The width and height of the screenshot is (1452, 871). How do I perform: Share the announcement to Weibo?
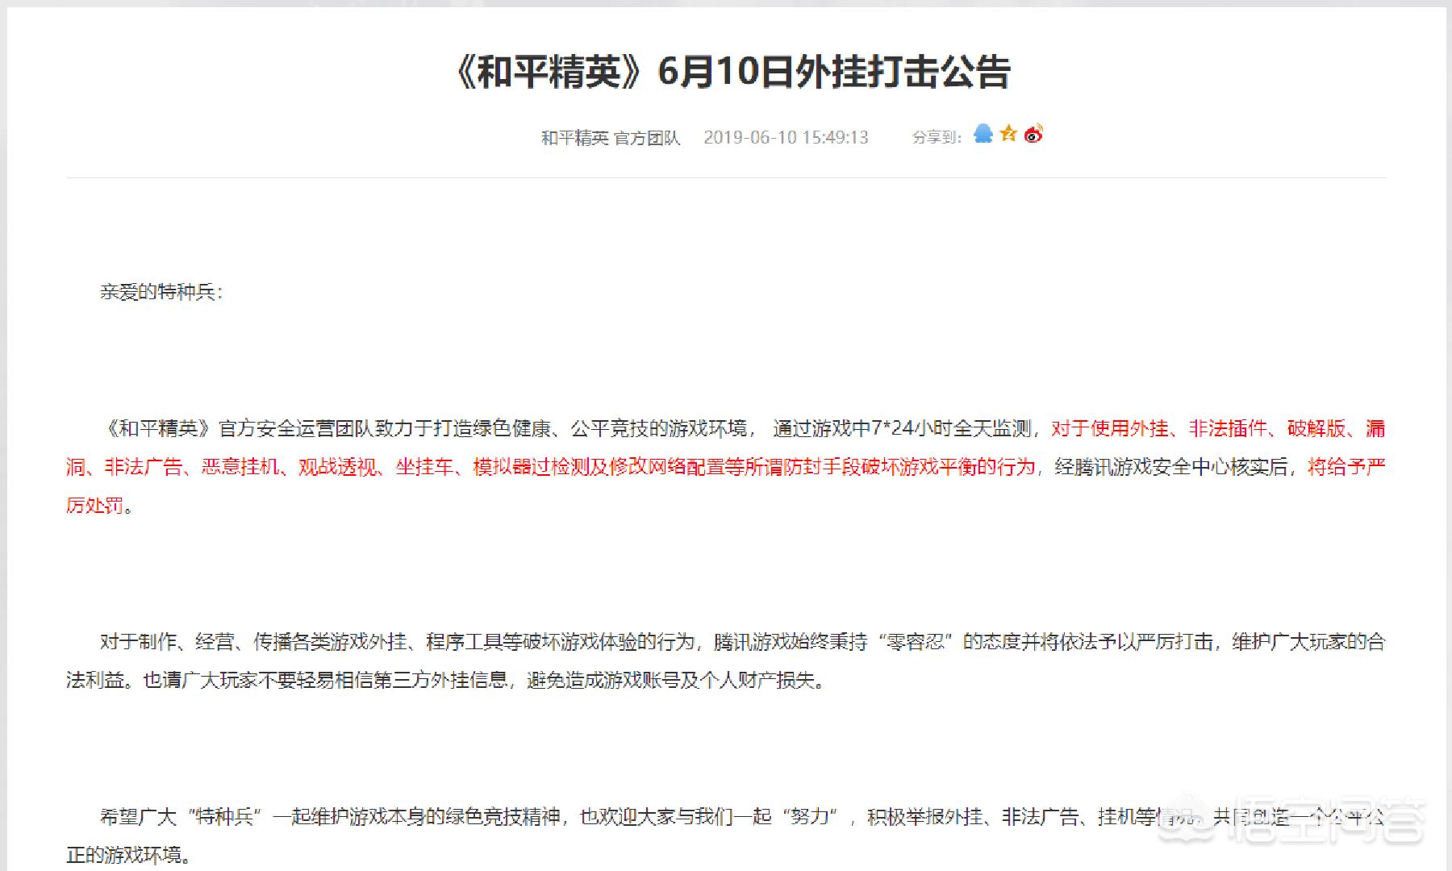tap(1033, 134)
